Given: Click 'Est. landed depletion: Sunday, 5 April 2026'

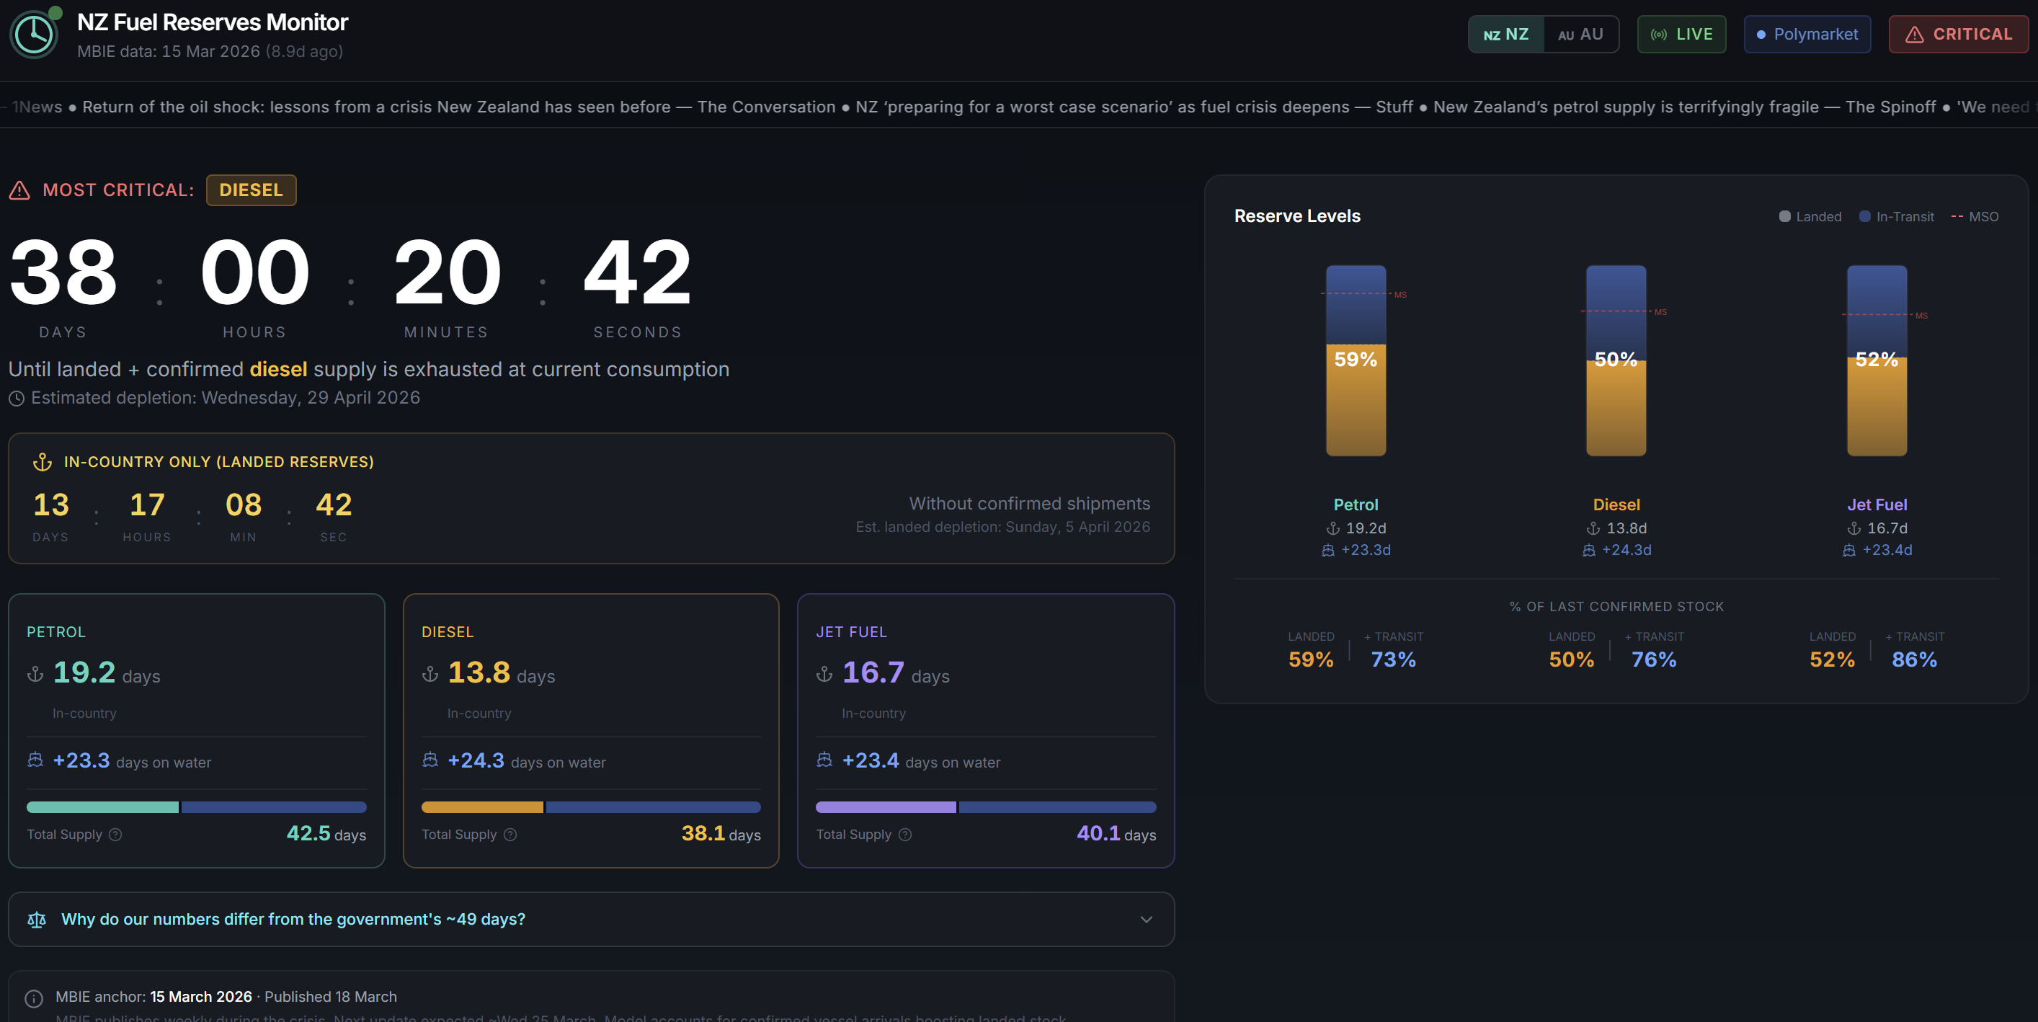Looking at the screenshot, I should (1002, 527).
